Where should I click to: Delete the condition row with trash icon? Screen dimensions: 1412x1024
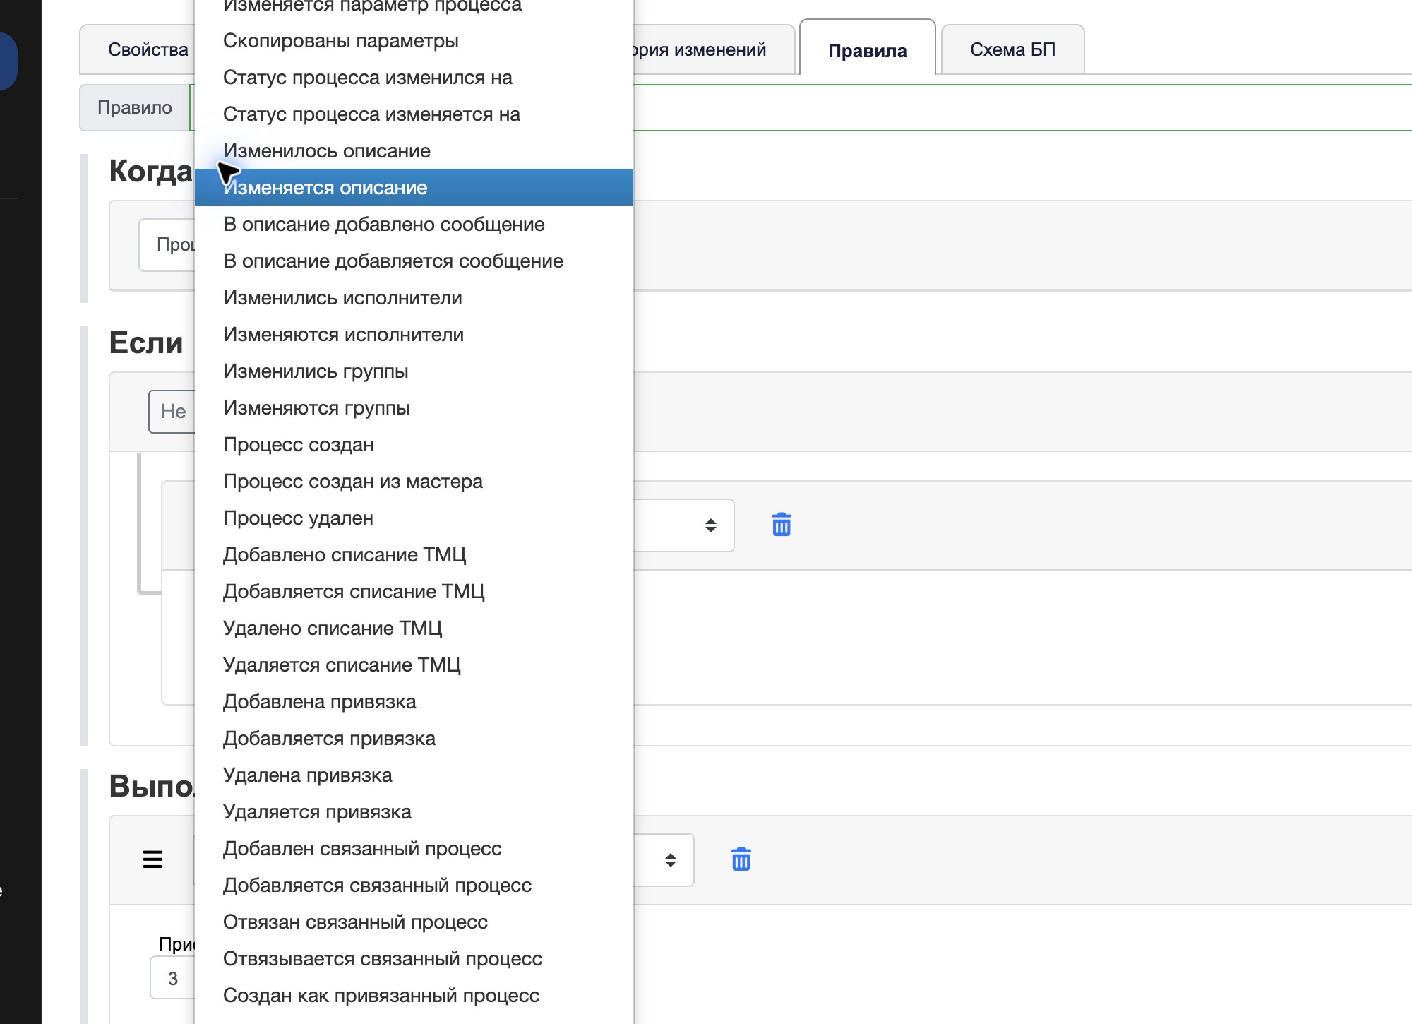pyautogui.click(x=782, y=525)
